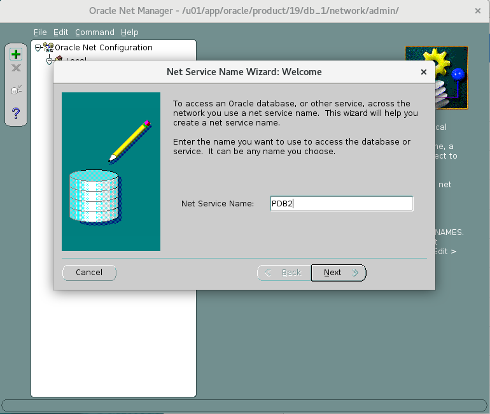Cancel the Net Service Name Wizard
The image size is (490, 414).
(x=89, y=273)
